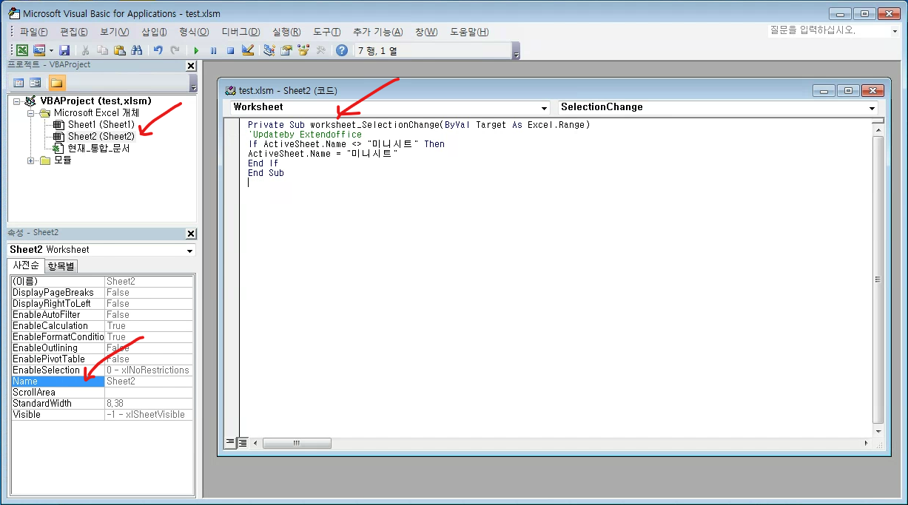Expand the 모듈 modules folder
908x505 pixels.
(x=30, y=160)
